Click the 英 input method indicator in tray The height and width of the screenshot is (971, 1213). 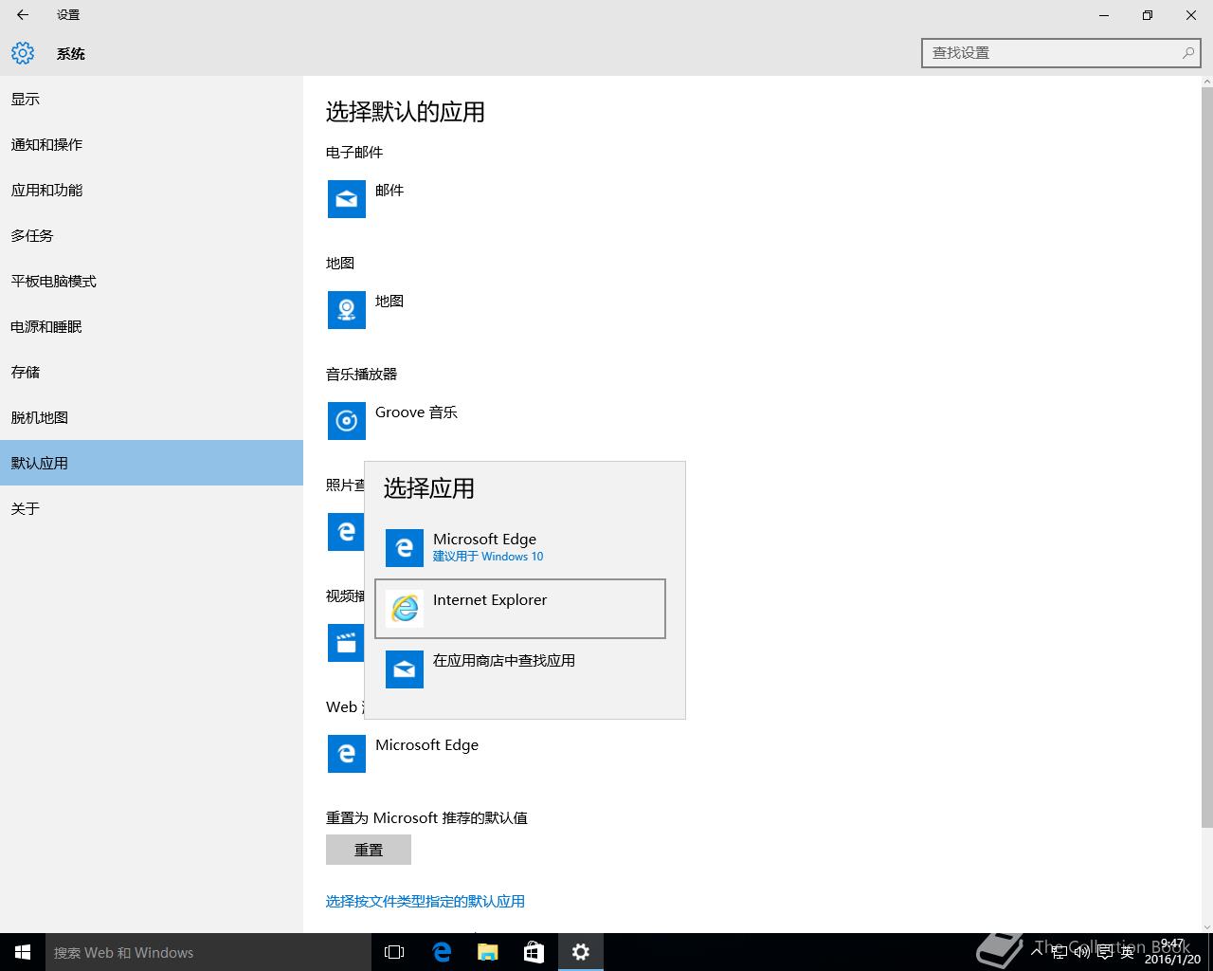point(1127,952)
